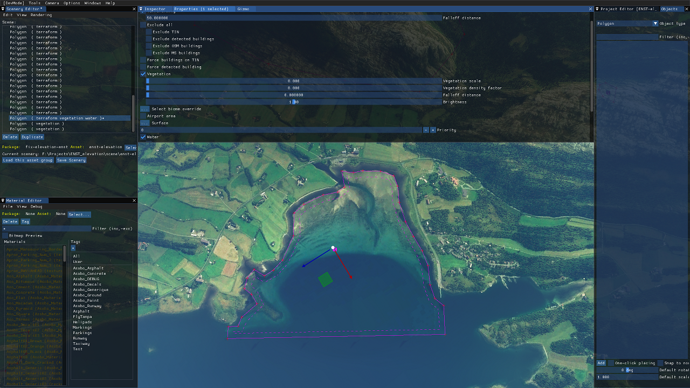Viewport: 690px width, 388px height.
Task: Toggle the Snap to normal checkbox
Action: [660, 363]
